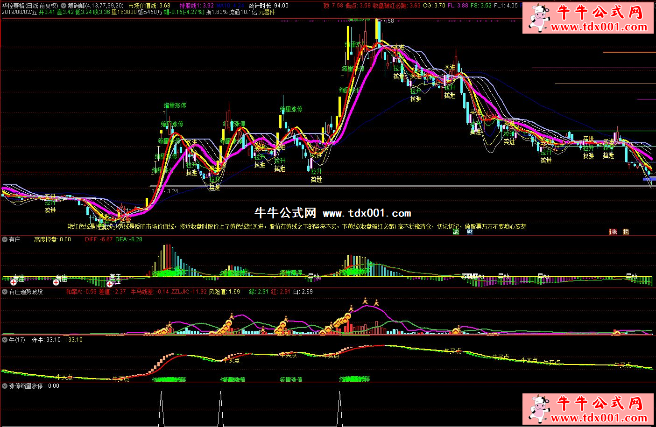Expand the 牛(17) panel indicator menu

pos(5,340)
